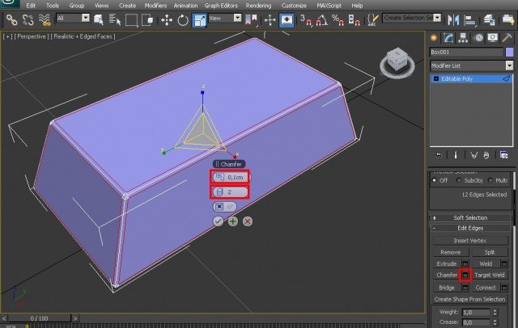
Task: Open the Graph Editors menu
Action: [221, 6]
